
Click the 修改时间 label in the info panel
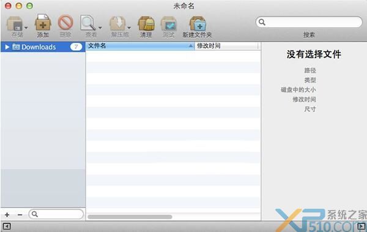(x=304, y=99)
